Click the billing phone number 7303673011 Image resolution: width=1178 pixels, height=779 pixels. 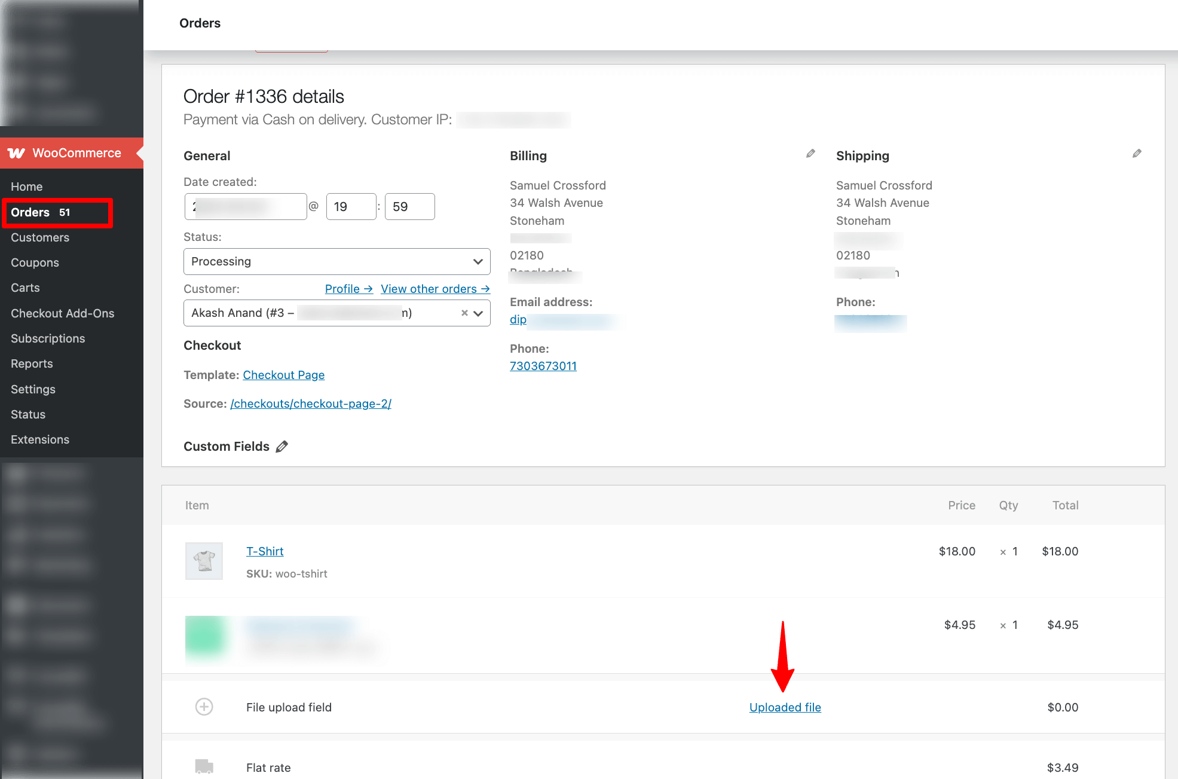[543, 366]
